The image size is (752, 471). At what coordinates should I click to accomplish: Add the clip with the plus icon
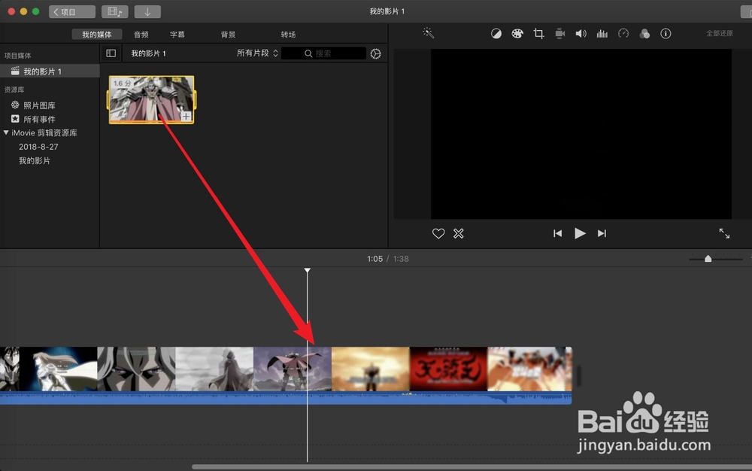(186, 116)
